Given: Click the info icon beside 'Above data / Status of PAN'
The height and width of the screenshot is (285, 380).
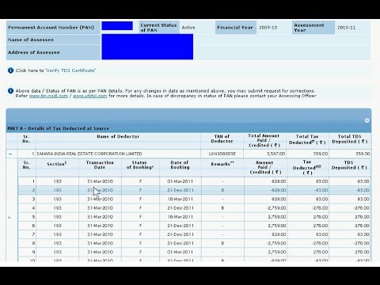Looking at the screenshot, I should (10, 91).
